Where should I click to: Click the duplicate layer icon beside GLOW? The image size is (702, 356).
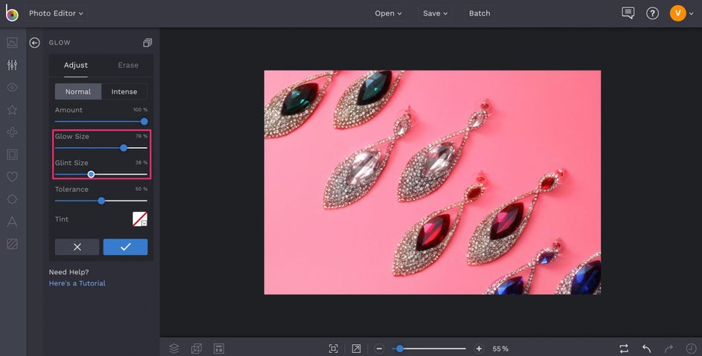point(147,42)
